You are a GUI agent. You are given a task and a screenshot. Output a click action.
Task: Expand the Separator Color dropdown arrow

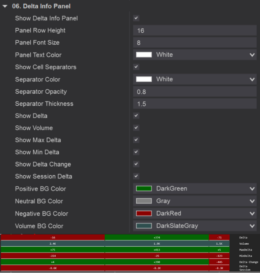(252, 79)
